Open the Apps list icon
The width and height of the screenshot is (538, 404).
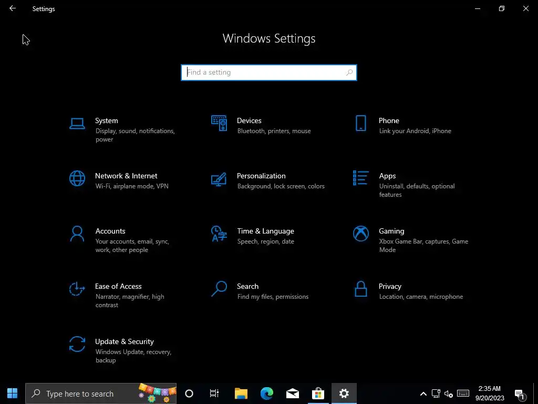(x=361, y=178)
